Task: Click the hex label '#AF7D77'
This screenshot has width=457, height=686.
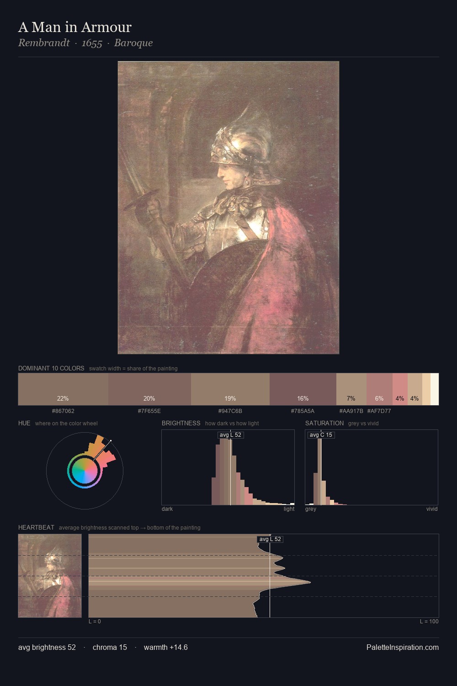Action: (379, 411)
